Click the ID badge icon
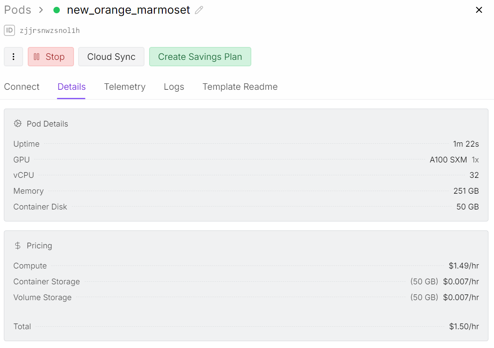 click(10, 30)
